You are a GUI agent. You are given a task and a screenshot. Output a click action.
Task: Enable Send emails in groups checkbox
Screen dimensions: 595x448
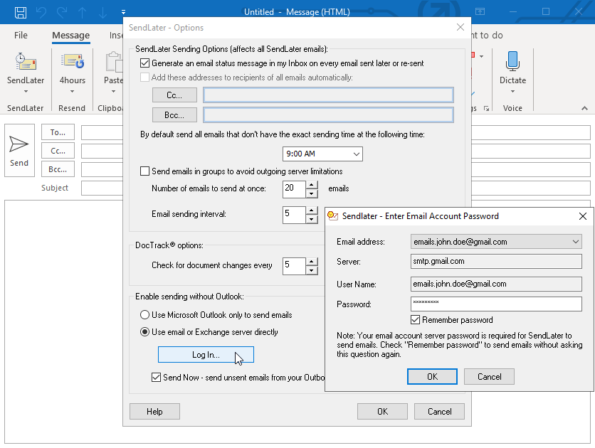tap(144, 171)
